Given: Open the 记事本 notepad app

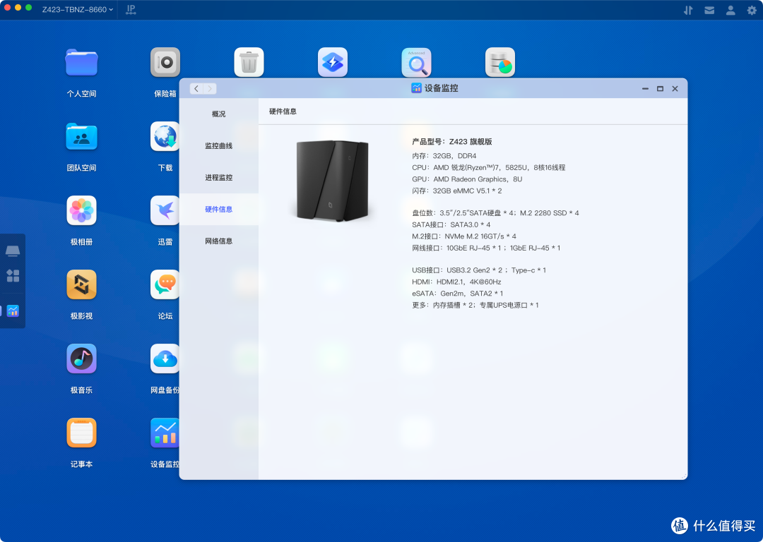Looking at the screenshot, I should (x=81, y=433).
